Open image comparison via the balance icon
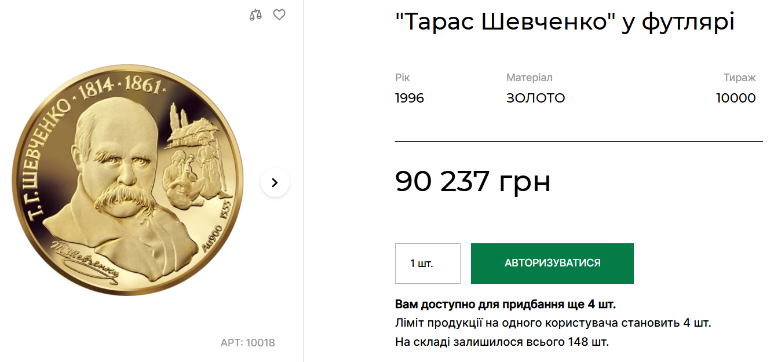 (x=255, y=15)
